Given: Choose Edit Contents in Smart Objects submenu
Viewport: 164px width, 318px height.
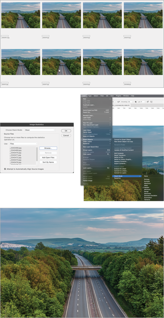Looking at the screenshot, I should [119, 153].
